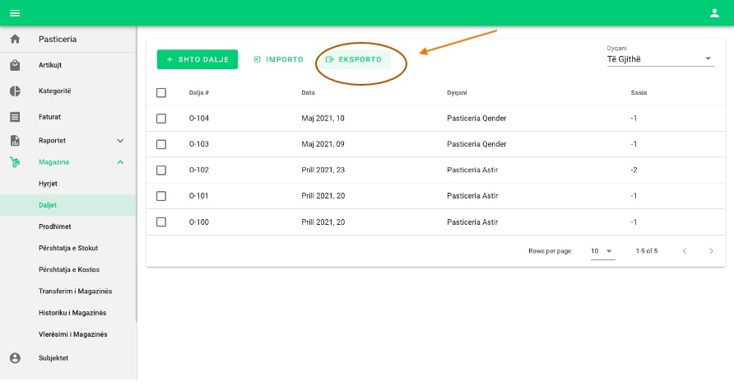Tick the select-all checkbox in header

click(x=161, y=93)
